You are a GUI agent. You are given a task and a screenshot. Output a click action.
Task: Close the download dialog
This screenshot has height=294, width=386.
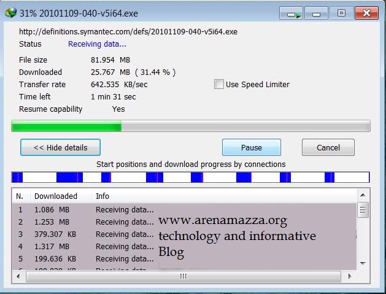366,13
